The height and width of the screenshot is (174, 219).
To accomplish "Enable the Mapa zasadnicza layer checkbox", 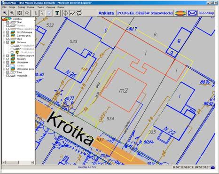I will (8, 29).
